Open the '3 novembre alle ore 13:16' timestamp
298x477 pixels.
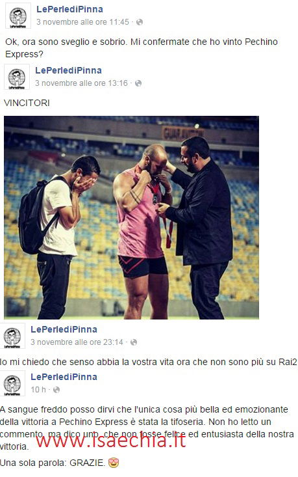coord(81,83)
